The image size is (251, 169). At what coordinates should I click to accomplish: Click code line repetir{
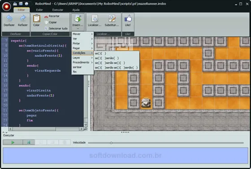(x=19, y=41)
